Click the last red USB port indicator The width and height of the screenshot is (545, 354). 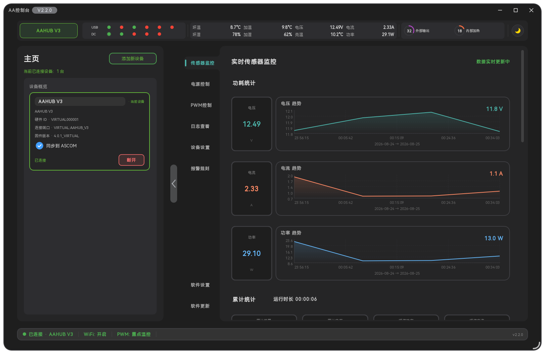(x=172, y=27)
